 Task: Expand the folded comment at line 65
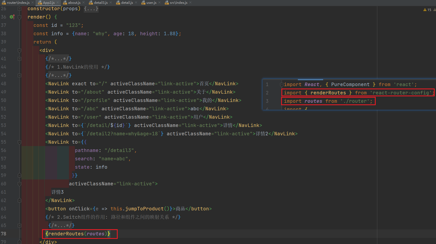pyautogui.click(x=19, y=225)
